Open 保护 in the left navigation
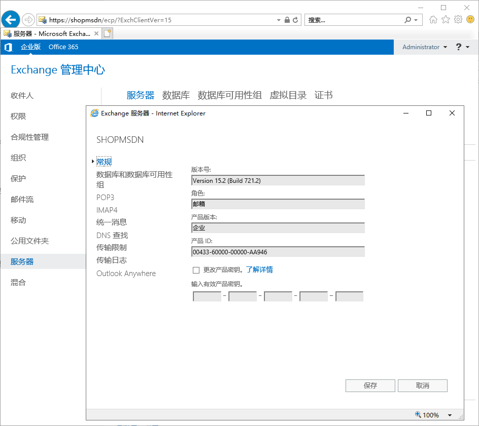 (x=18, y=178)
